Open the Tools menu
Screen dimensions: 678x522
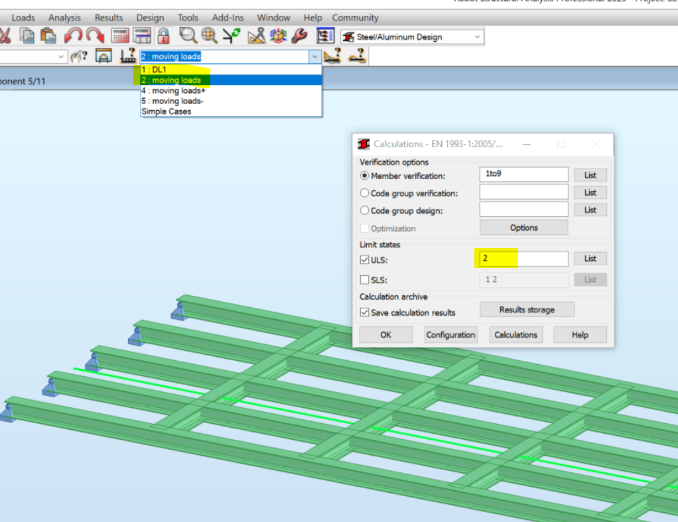[188, 17]
